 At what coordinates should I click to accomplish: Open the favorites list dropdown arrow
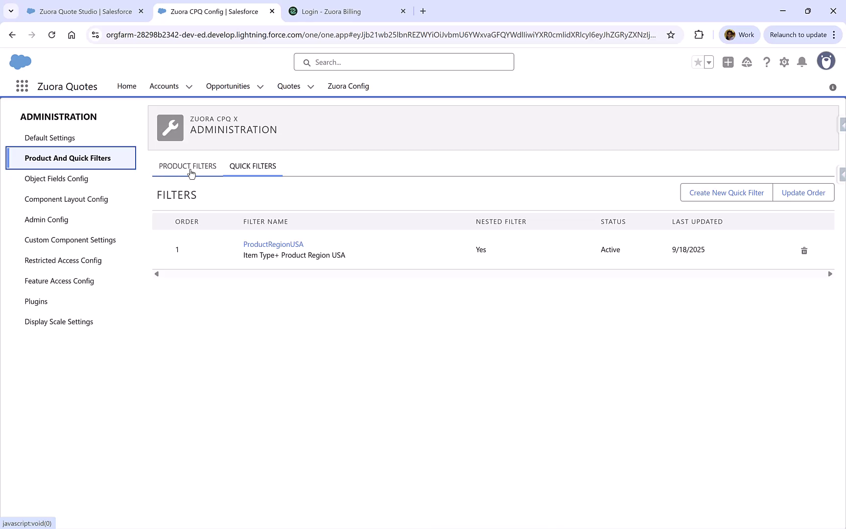point(708,62)
